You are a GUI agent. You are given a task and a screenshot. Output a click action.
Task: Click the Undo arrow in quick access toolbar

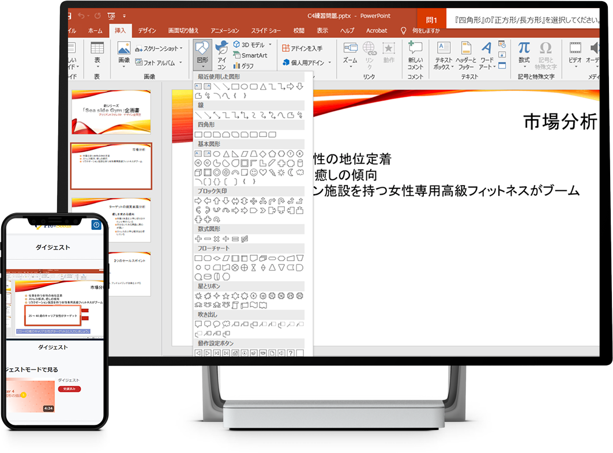pyautogui.click(x=81, y=16)
